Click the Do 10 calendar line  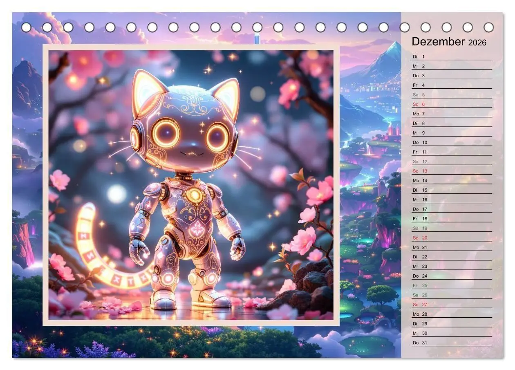[x=452, y=142]
